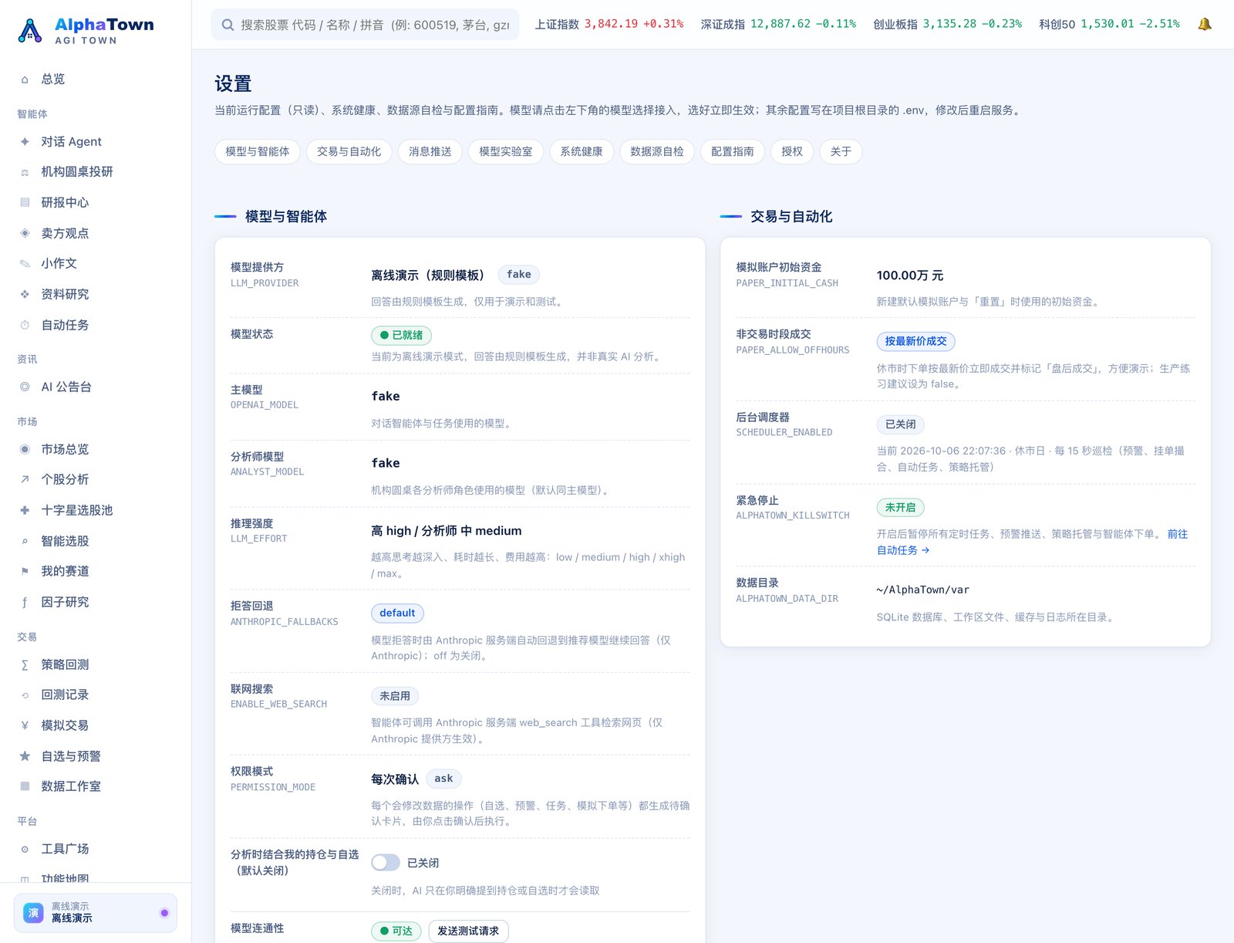Open 工具广场 gear icon
This screenshot has height=943, width=1234.
tap(25, 849)
